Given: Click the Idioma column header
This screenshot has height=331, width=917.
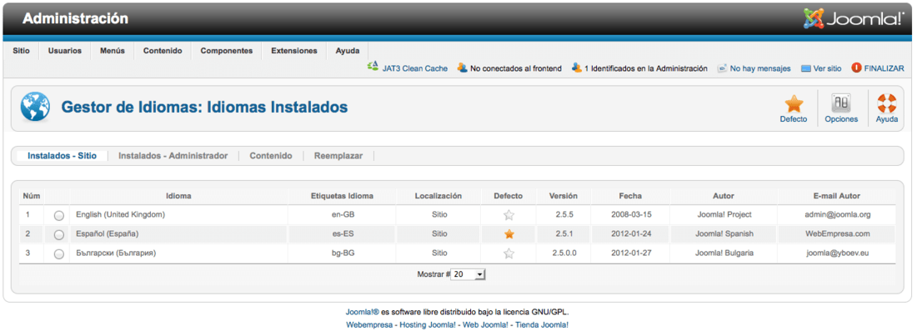Looking at the screenshot, I should coord(178,196).
